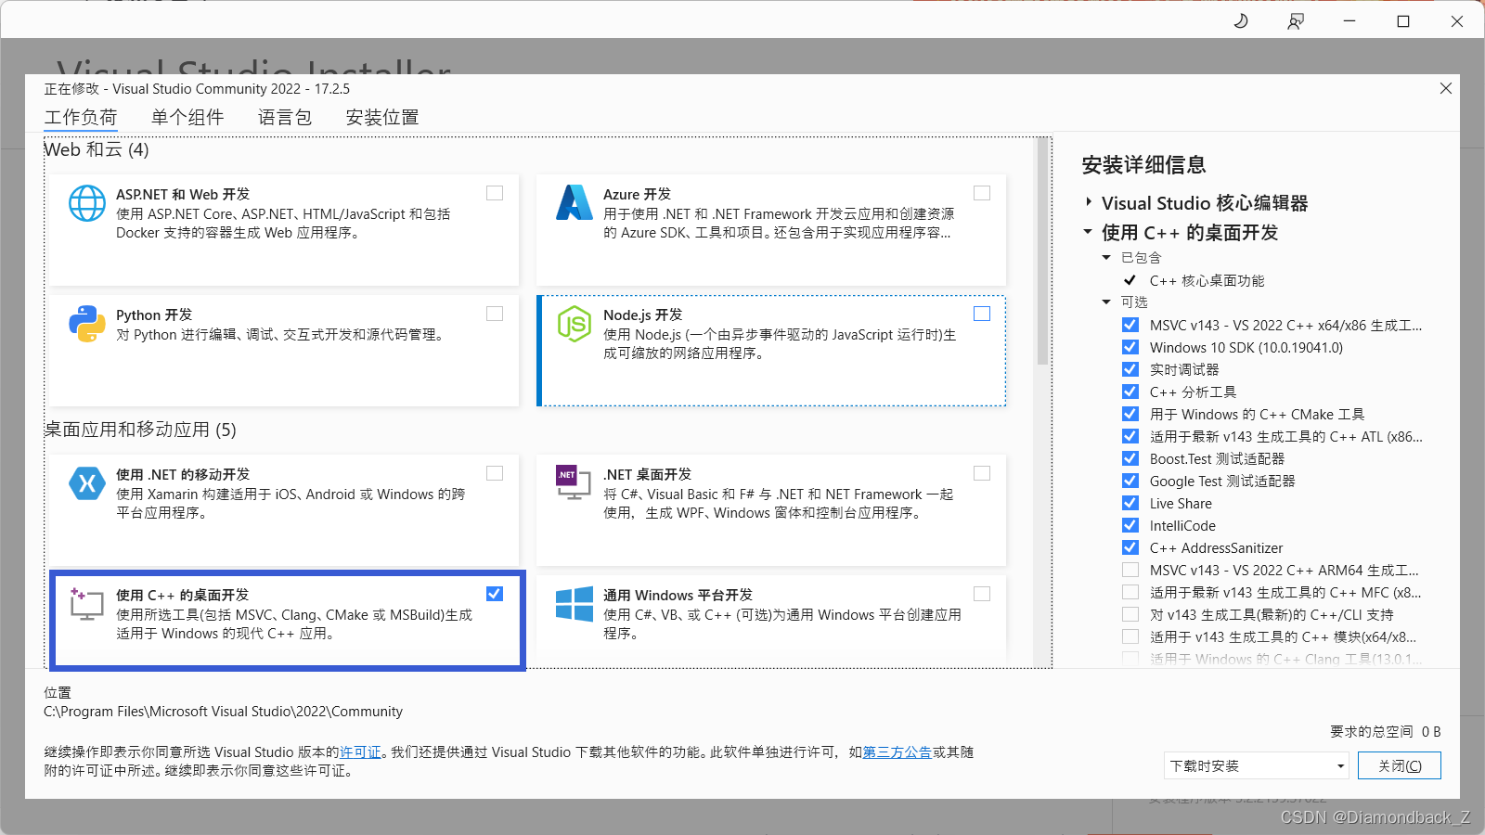Viewport: 1485px width, 835px height.
Task: Click the Azure development logo icon
Action: click(575, 203)
